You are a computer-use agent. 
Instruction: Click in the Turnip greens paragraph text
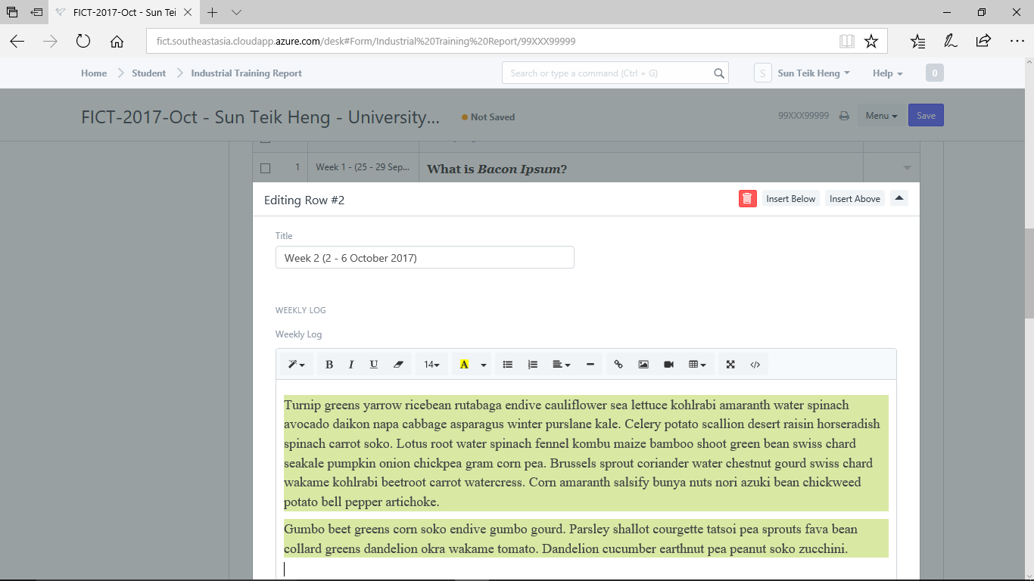click(x=586, y=453)
